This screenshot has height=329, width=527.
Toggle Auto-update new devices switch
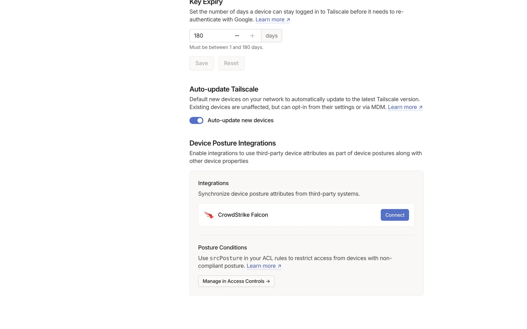point(196,120)
